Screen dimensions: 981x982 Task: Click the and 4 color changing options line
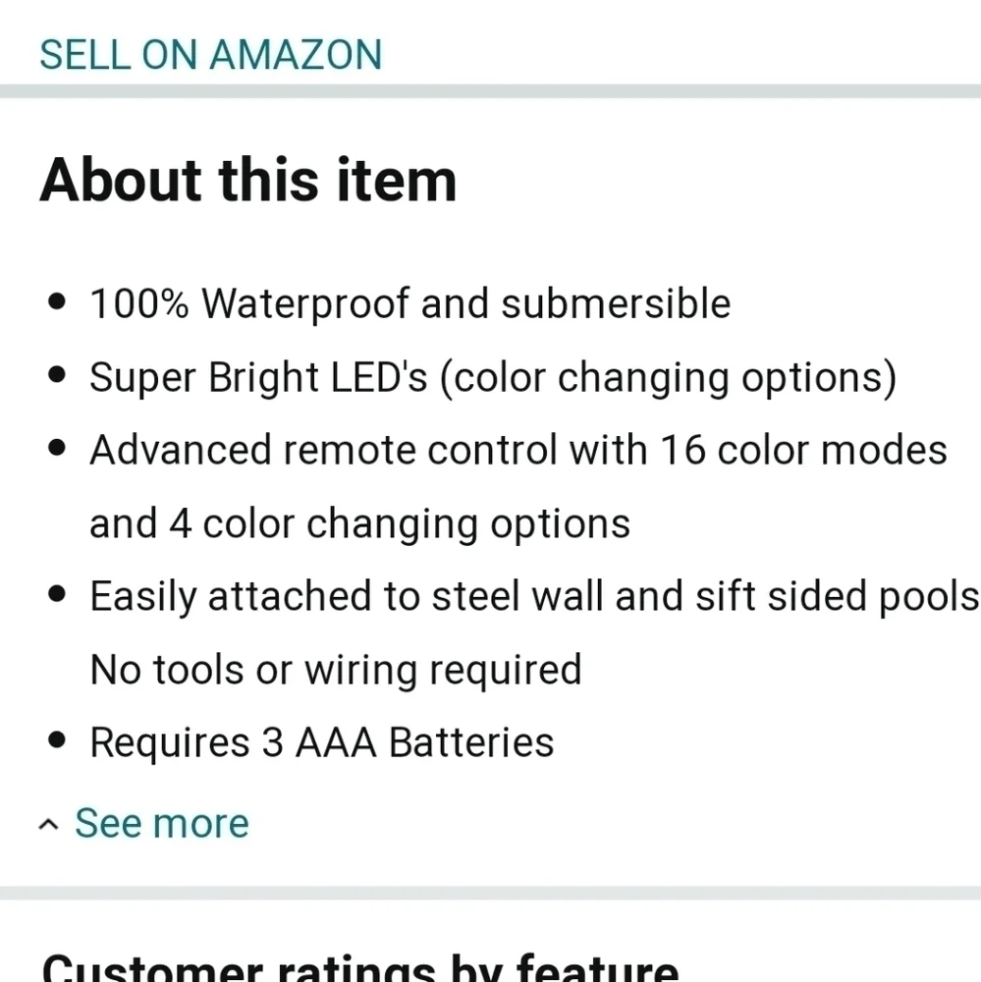click(x=359, y=522)
